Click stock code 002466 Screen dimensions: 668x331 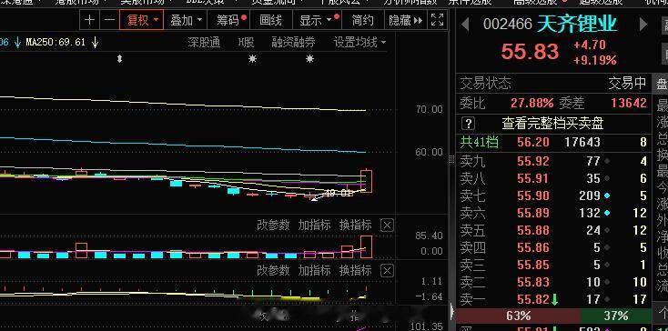point(508,25)
